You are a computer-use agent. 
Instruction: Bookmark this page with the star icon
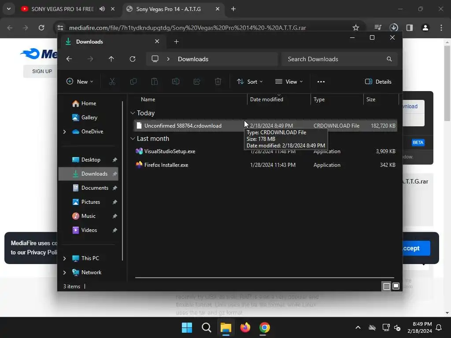(x=356, y=28)
